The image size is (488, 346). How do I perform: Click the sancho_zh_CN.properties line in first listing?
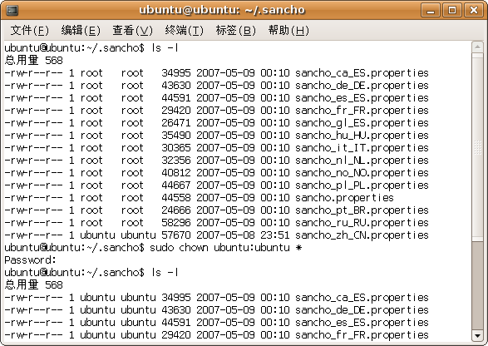217,235
